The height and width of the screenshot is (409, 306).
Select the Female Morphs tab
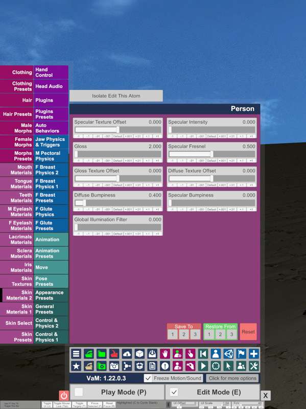(17, 142)
